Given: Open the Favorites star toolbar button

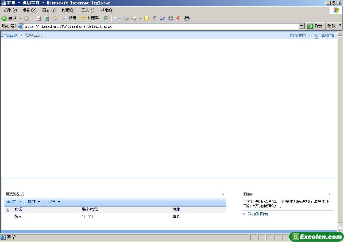Looking at the screenshot, I should point(90,18).
